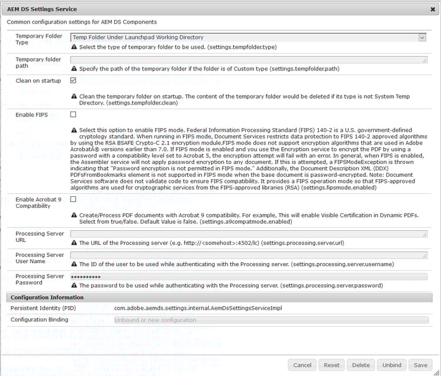Click the Enable FIPS label
The image size is (441, 376).
pos(32,115)
